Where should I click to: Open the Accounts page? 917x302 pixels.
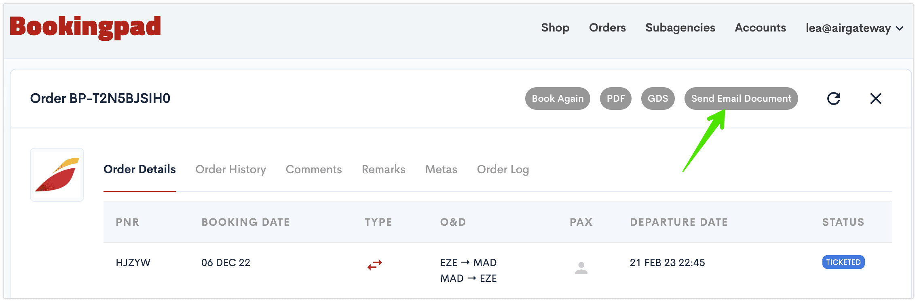(x=760, y=27)
